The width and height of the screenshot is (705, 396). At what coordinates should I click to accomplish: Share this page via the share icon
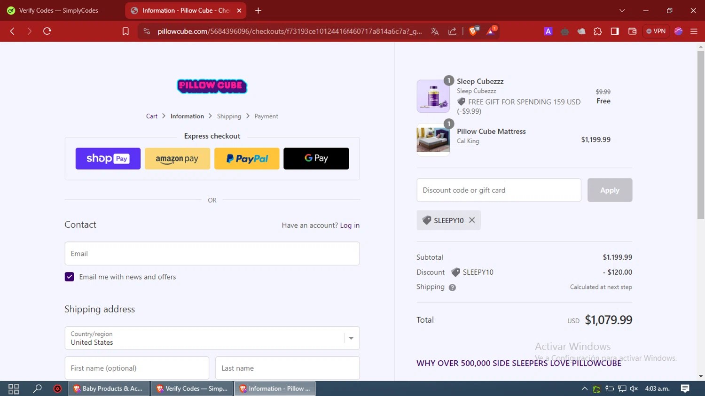[x=452, y=31]
